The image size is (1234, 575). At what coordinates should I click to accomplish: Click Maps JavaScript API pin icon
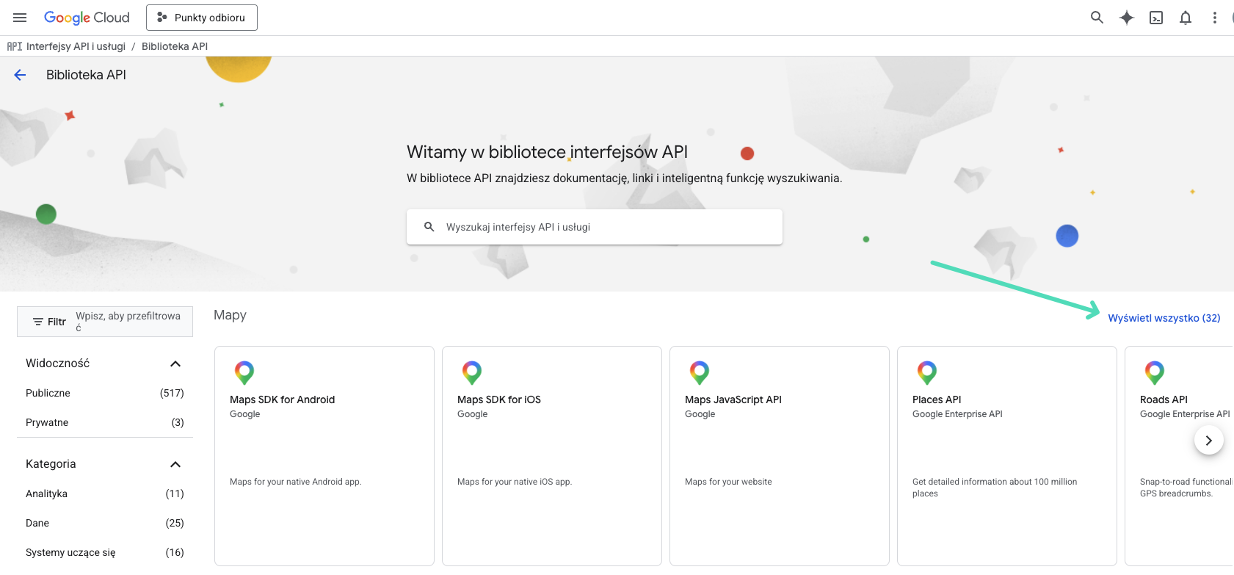click(700, 372)
